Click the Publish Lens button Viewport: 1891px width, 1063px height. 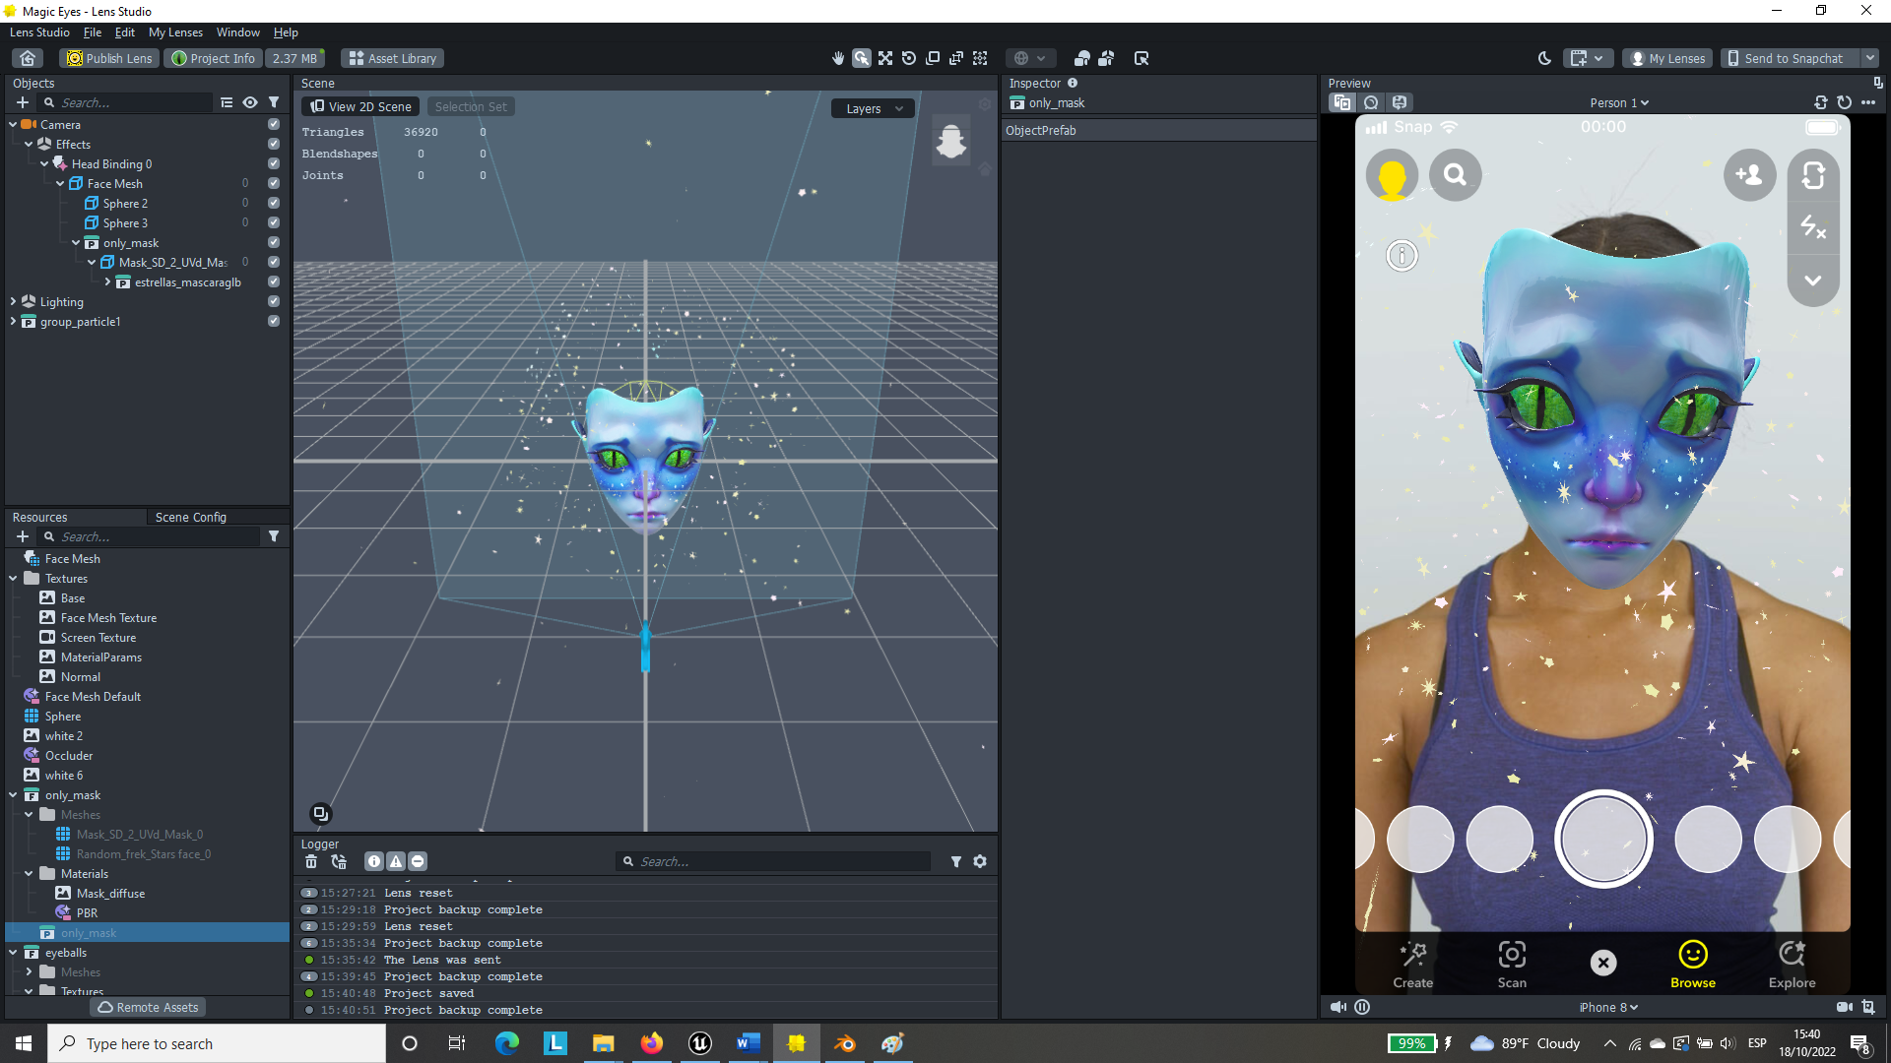(x=109, y=58)
